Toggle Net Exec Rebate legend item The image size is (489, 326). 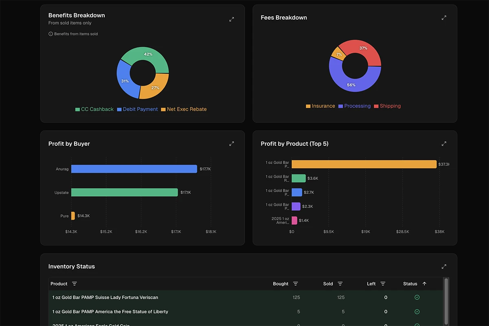(184, 109)
